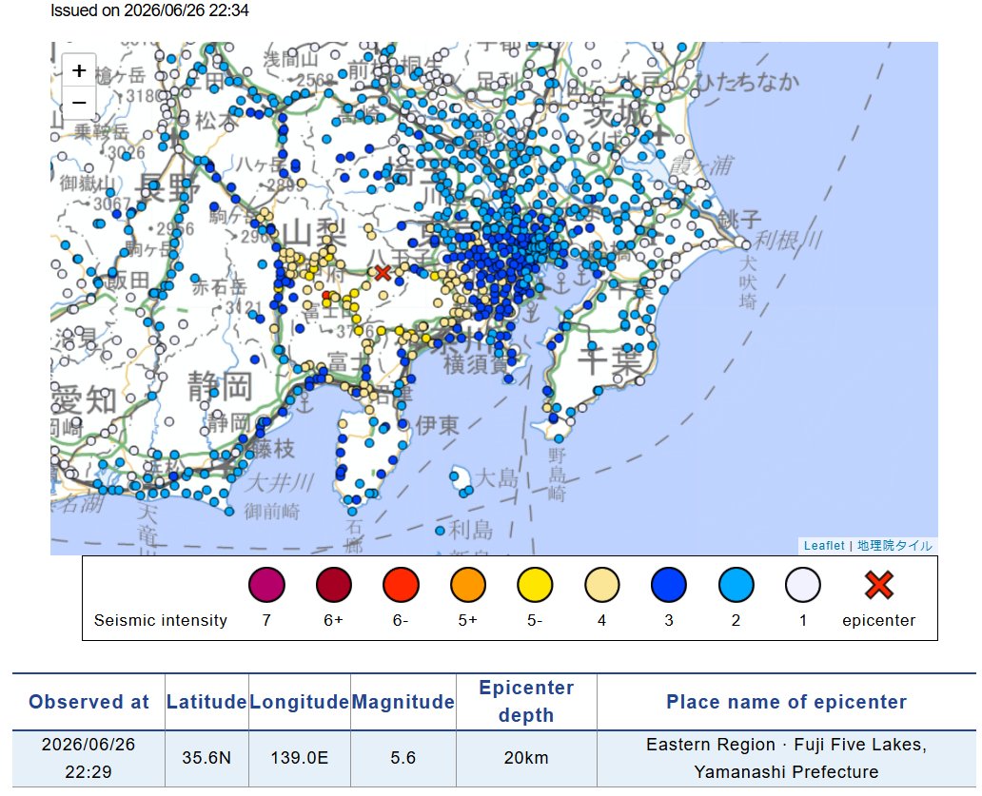Click the intensity 7 legend circle
The height and width of the screenshot is (796, 982).
[266, 585]
